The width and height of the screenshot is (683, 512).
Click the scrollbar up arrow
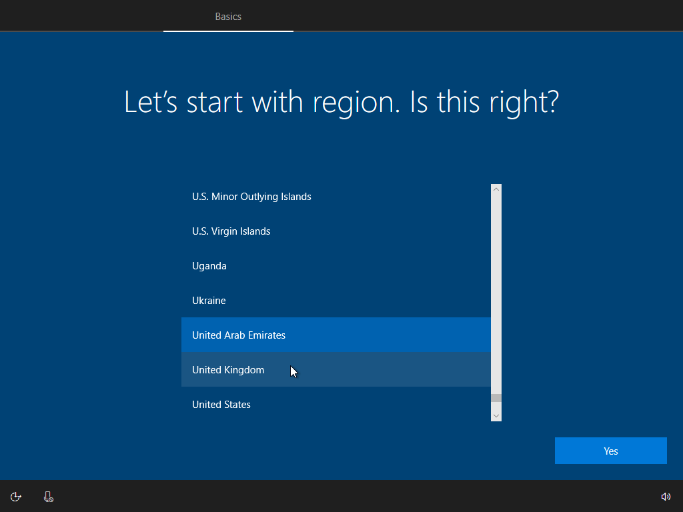click(496, 188)
